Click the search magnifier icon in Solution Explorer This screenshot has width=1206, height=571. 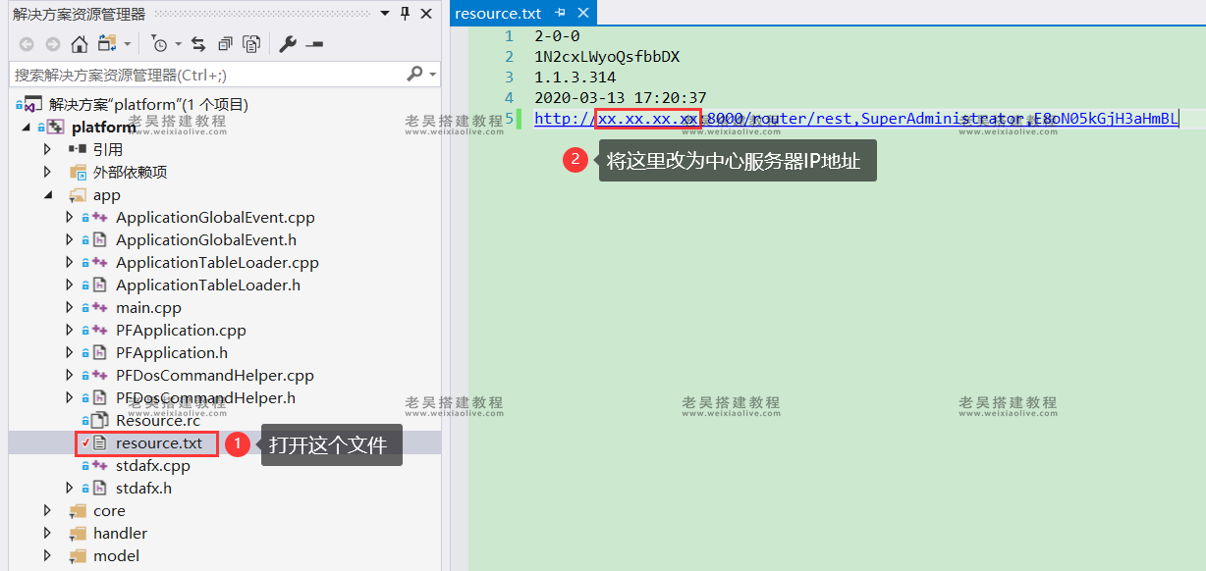click(414, 74)
